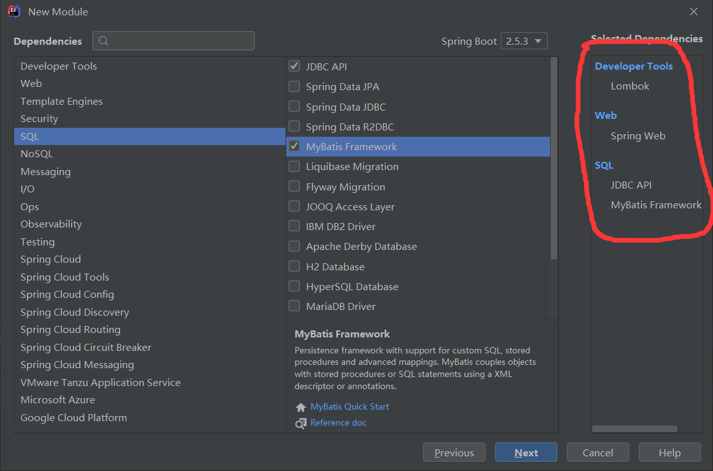Viewport: 713px width, 471px height.
Task: Click the Help button
Action: (x=670, y=452)
